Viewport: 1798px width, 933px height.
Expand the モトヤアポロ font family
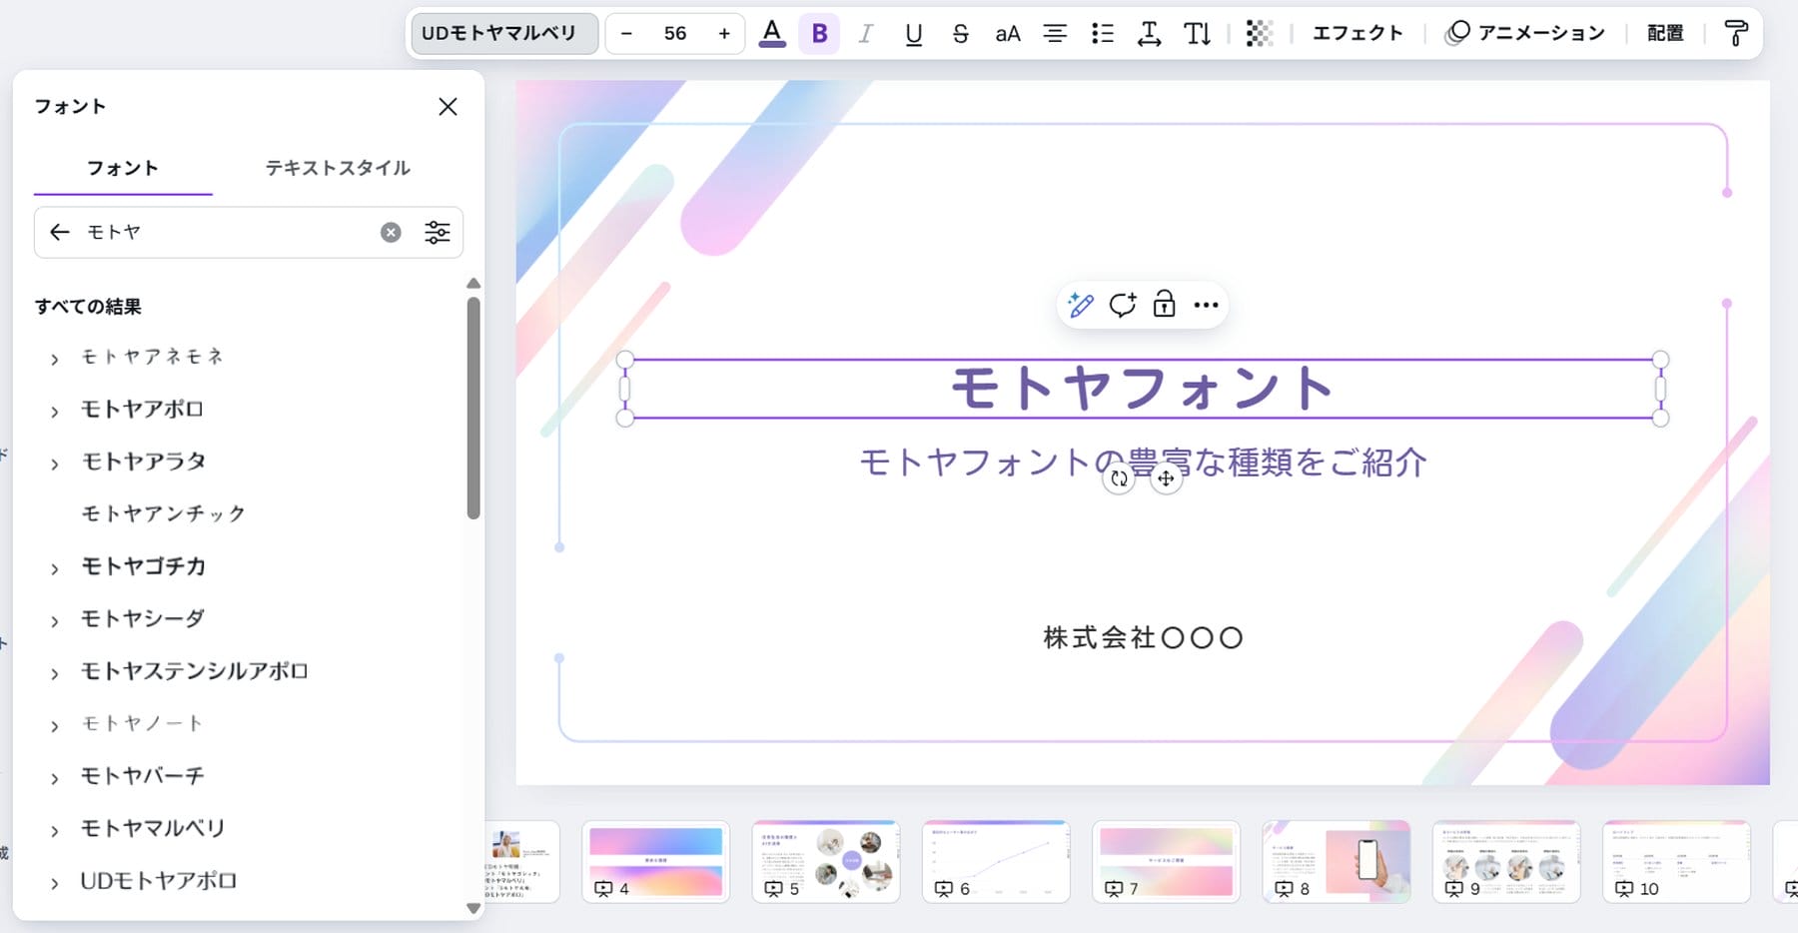pyautogui.click(x=54, y=409)
